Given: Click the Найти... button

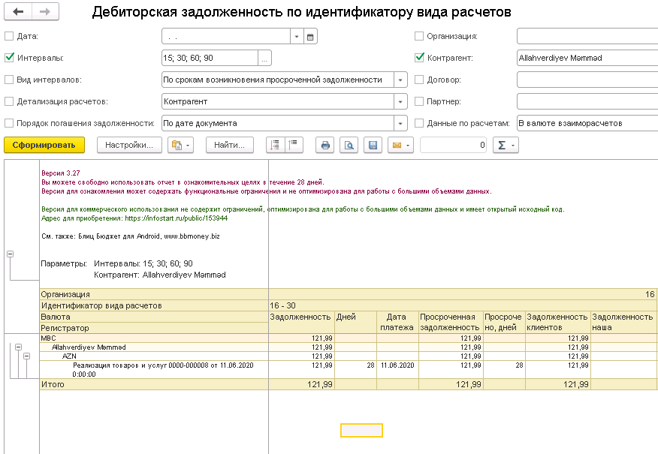Looking at the screenshot, I should (x=230, y=145).
